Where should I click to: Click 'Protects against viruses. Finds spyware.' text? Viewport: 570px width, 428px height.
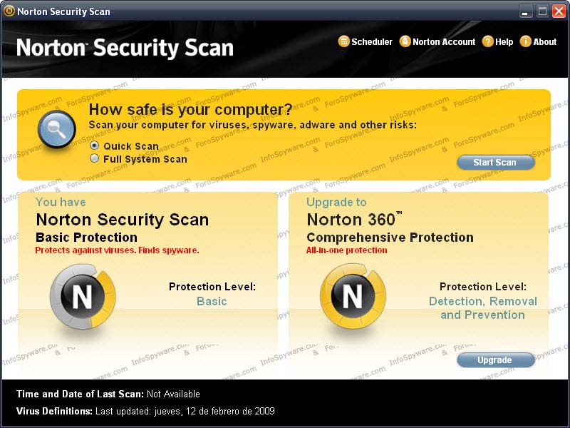pyautogui.click(x=117, y=250)
